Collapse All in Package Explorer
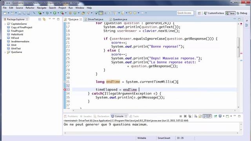This screenshot has width=251, height=141. (40, 19)
